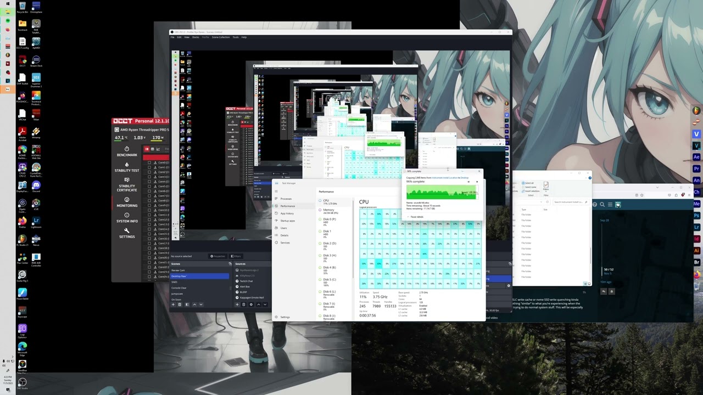703x395 pixels.
Task: Tick the Core0 checkbox in OCCT
Action: coord(149,163)
